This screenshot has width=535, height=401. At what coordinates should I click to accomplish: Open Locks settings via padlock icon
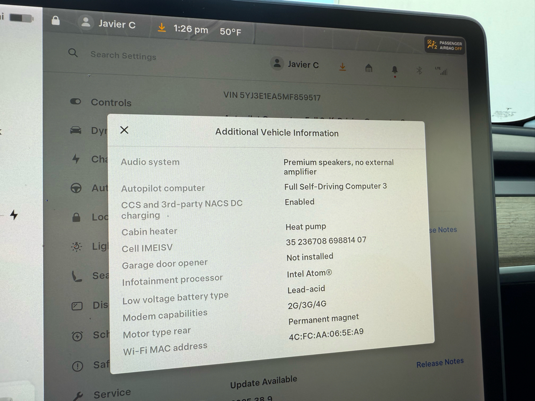[x=76, y=217]
